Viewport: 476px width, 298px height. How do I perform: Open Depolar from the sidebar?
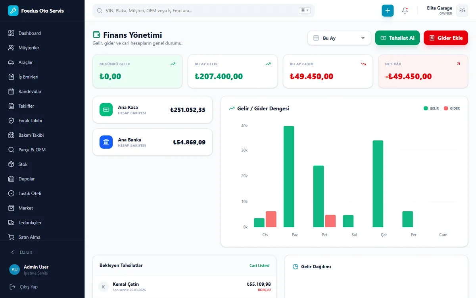click(x=42, y=179)
